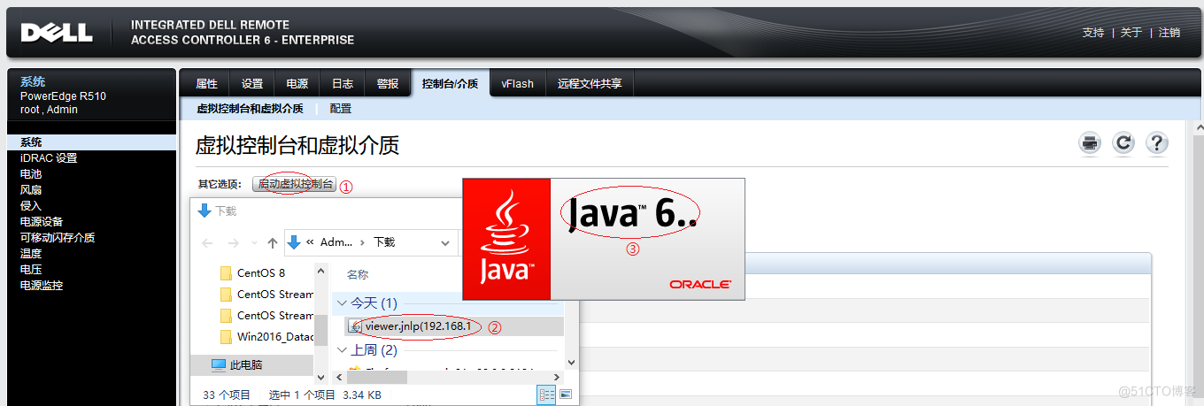Open the 日志 tab
The width and height of the screenshot is (1204, 406).
click(343, 84)
